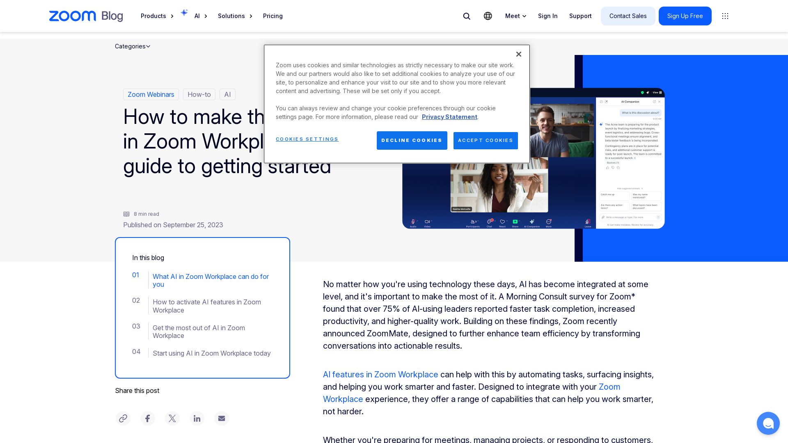
Task: Click the 'Published on September 25, 2023' text
Action: [173, 225]
